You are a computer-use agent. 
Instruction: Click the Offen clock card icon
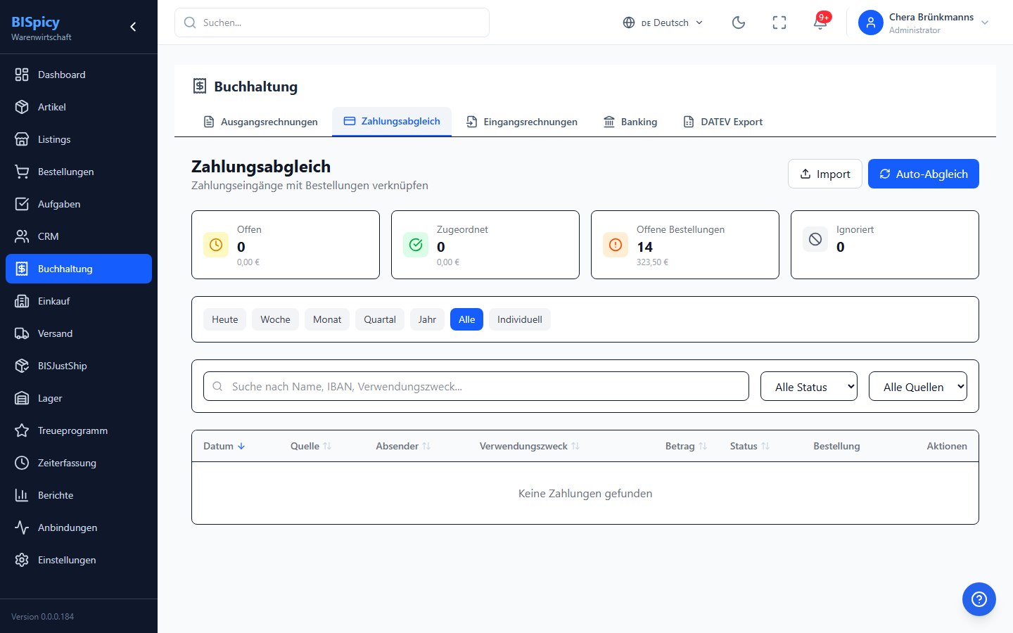(x=216, y=245)
